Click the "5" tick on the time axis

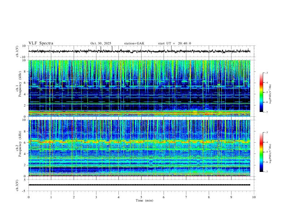point(141,197)
